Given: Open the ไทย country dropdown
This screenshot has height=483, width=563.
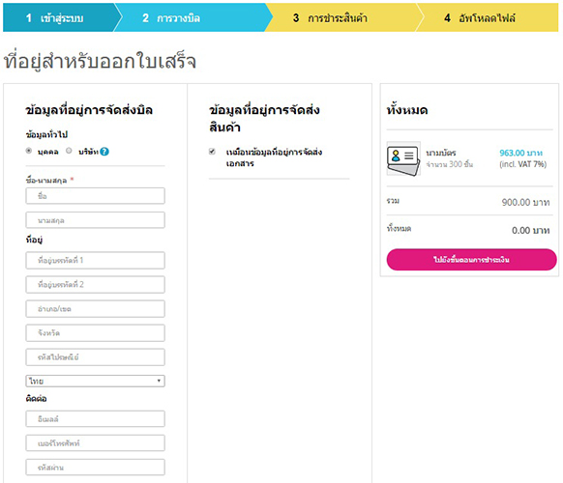Looking at the screenshot, I should [x=95, y=381].
